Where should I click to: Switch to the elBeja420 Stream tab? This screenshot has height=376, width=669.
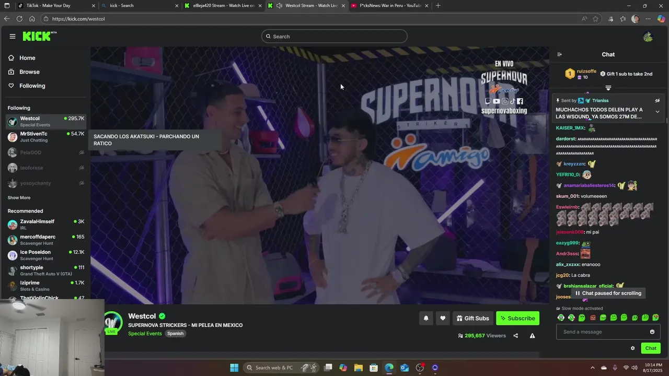(224, 6)
